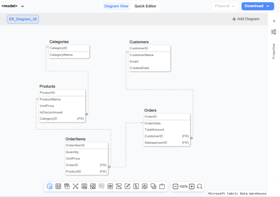This screenshot has width=280, height=197.
Task: Click the stacked-lines annotation tool icon
Action: (x=84, y=186)
